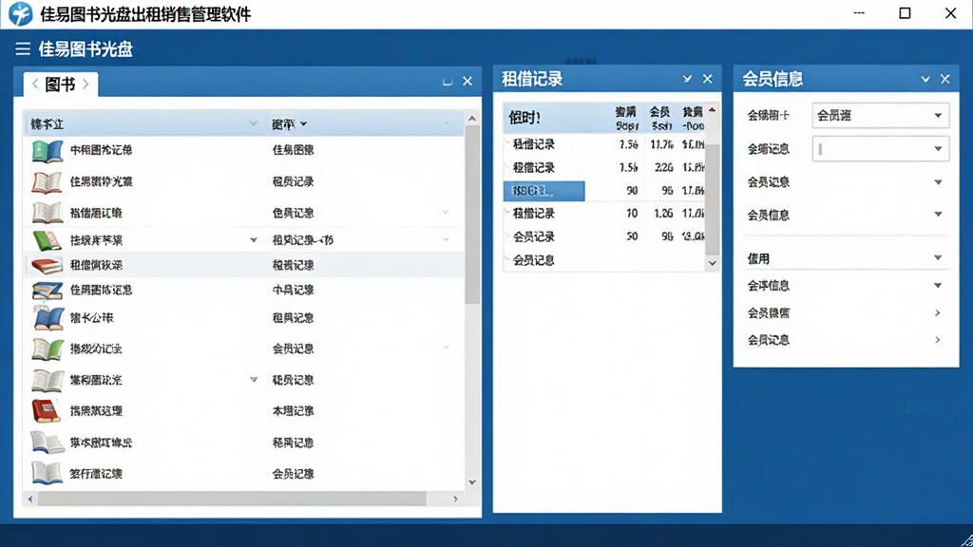Minimize the 图书 panel using its underscore icon
Screen dimensions: 973x547
[448, 82]
